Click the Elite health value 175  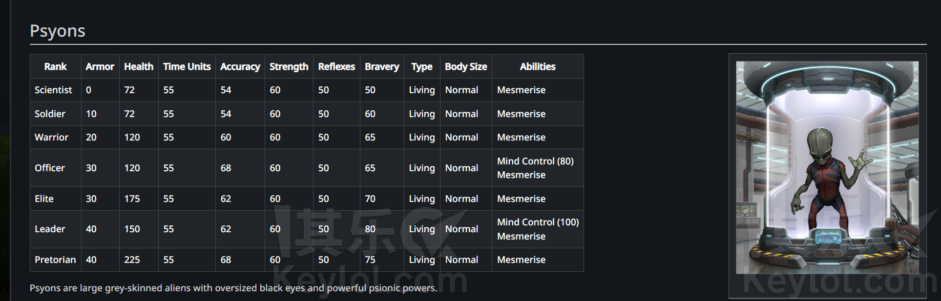pos(132,199)
